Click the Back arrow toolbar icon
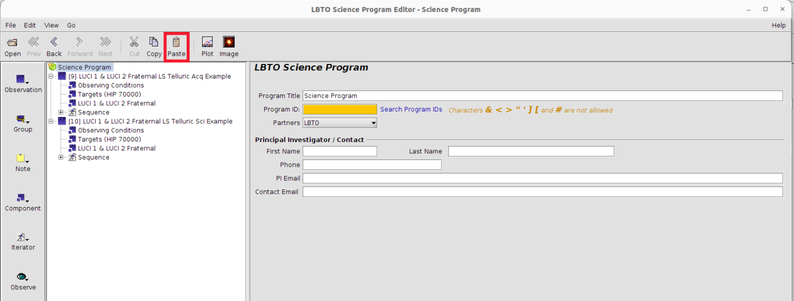 pos(54,42)
